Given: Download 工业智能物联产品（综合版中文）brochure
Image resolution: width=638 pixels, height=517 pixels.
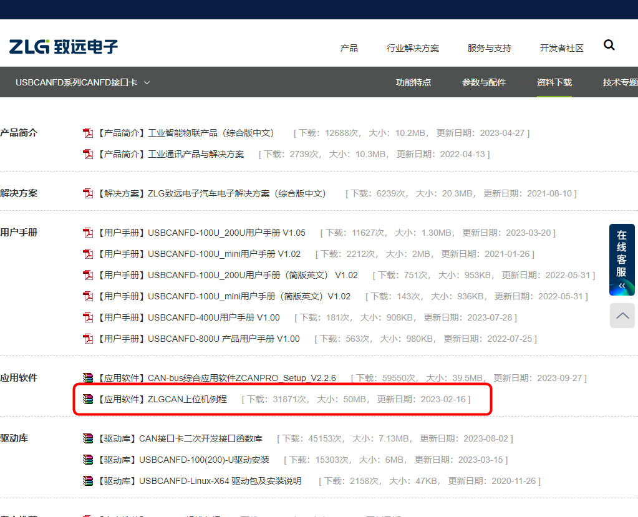Looking at the screenshot, I should pos(186,133).
